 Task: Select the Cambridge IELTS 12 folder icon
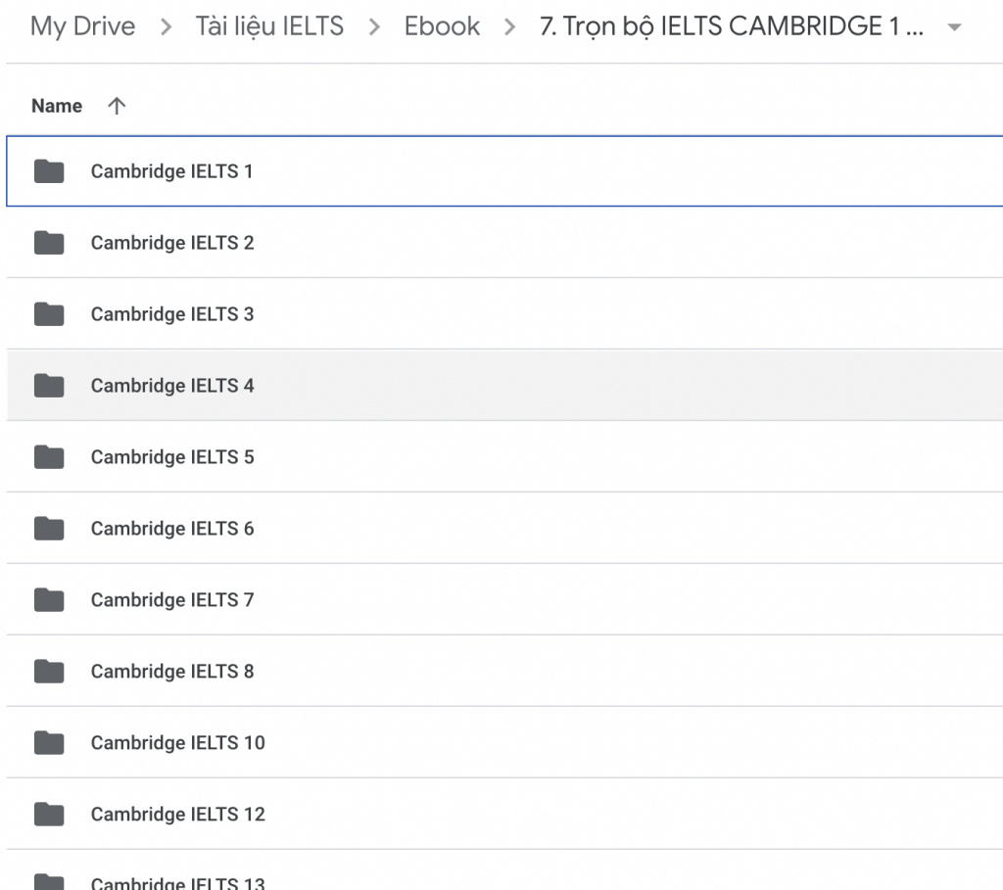coord(49,814)
